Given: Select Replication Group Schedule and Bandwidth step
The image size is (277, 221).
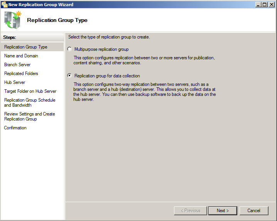Looking at the screenshot, I should click(30, 102).
